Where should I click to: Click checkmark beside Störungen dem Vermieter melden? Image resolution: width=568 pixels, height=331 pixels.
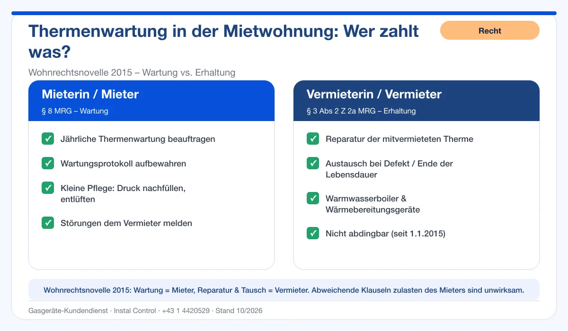point(48,223)
